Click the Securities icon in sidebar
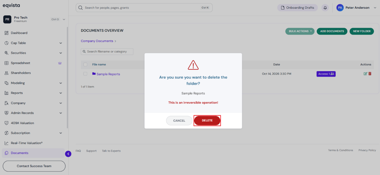 tap(6, 53)
